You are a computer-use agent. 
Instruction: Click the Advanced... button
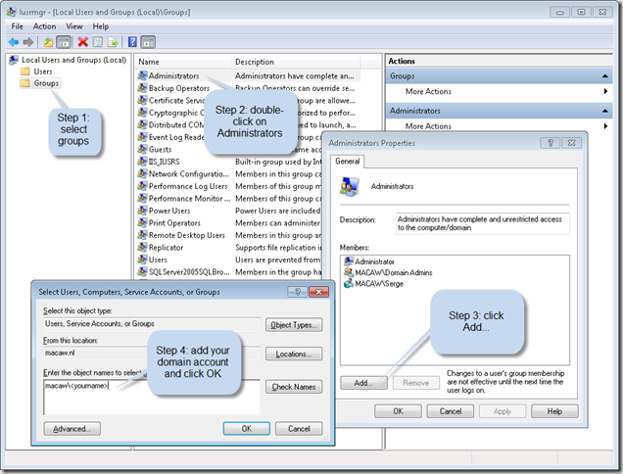click(x=72, y=429)
